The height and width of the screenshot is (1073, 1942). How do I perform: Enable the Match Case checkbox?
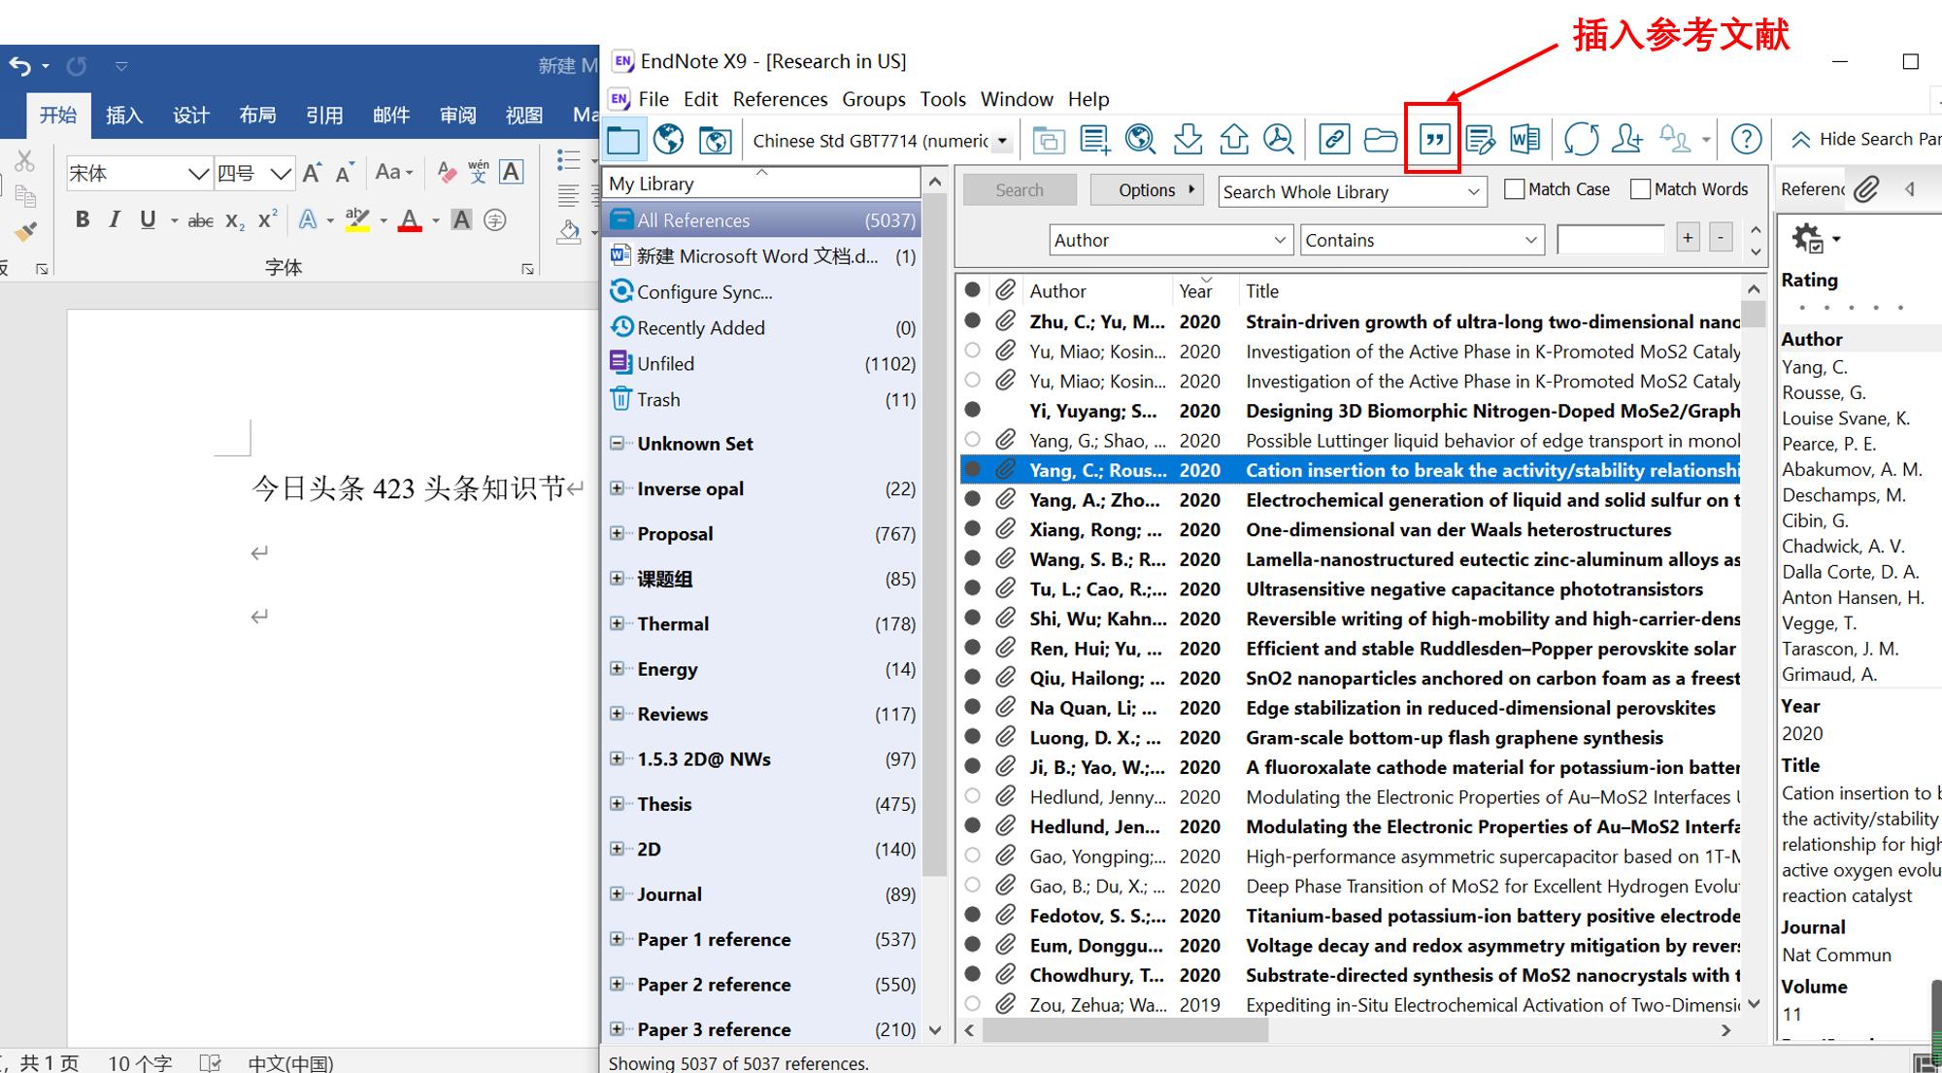[x=1514, y=189]
